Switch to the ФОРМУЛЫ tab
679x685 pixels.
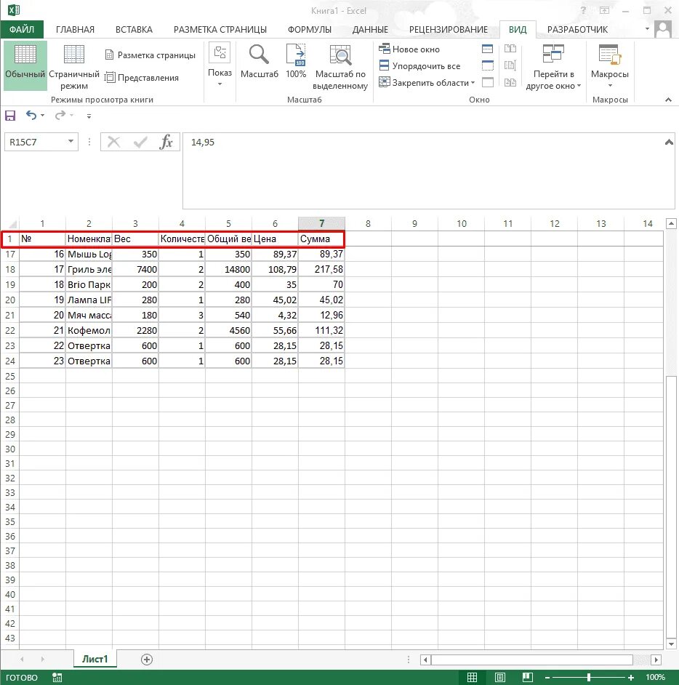click(310, 29)
